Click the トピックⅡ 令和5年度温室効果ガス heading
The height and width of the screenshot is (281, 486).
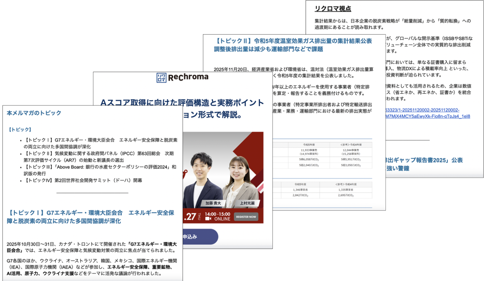[x=293, y=45]
